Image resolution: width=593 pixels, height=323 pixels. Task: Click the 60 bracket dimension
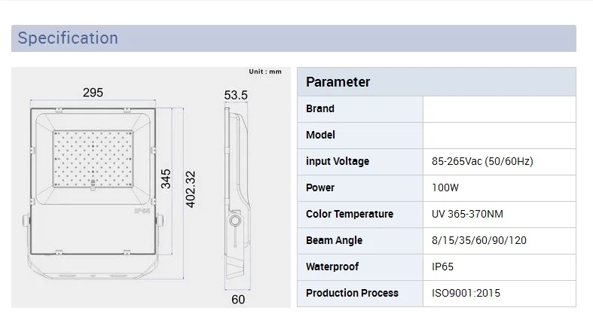click(238, 300)
